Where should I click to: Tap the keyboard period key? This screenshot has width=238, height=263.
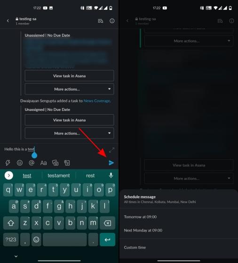point(93,240)
